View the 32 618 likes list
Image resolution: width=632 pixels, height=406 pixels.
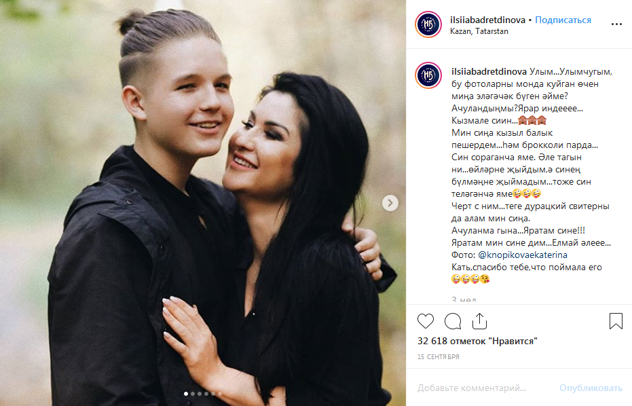click(x=477, y=341)
